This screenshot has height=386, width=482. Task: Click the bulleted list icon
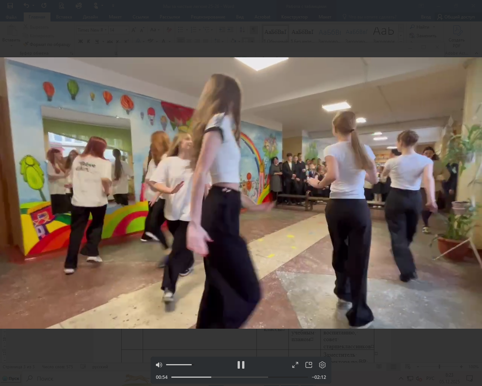click(x=181, y=30)
